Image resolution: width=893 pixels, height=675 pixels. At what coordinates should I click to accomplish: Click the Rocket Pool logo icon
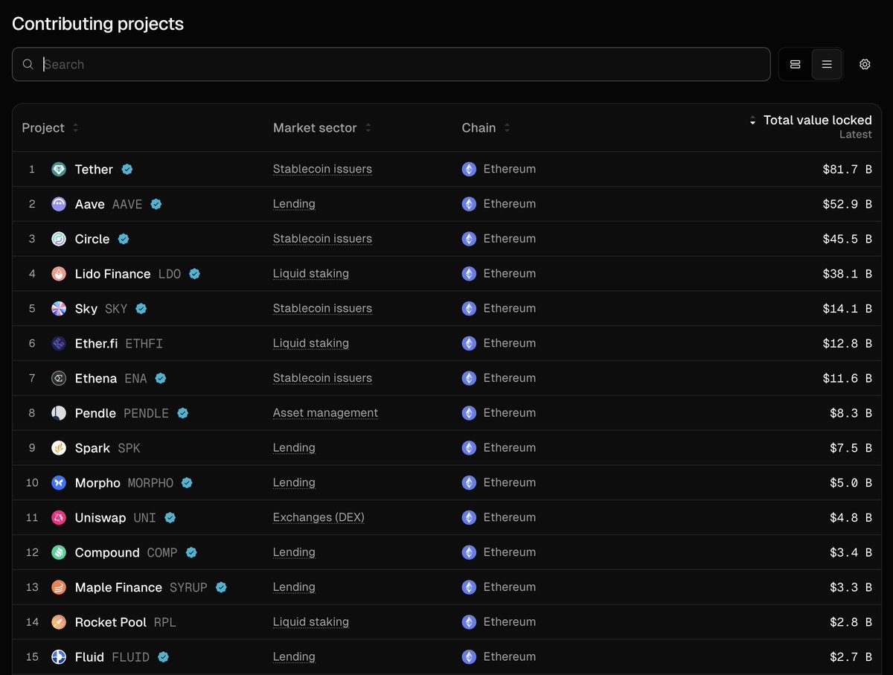59,622
